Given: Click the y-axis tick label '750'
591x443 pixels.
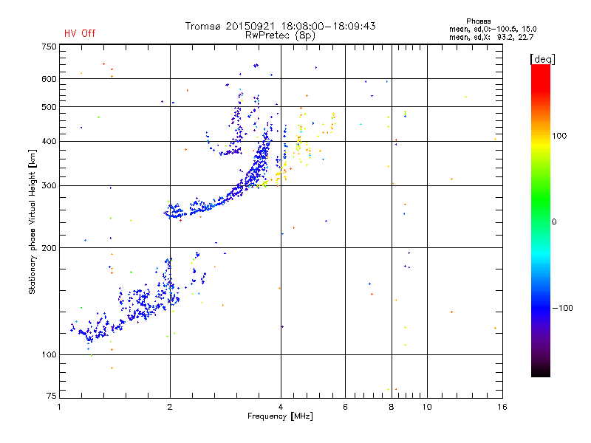Looking at the screenshot, I should click(49, 47).
